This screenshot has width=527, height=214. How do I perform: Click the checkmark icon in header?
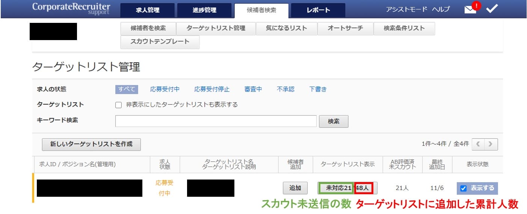point(492,9)
